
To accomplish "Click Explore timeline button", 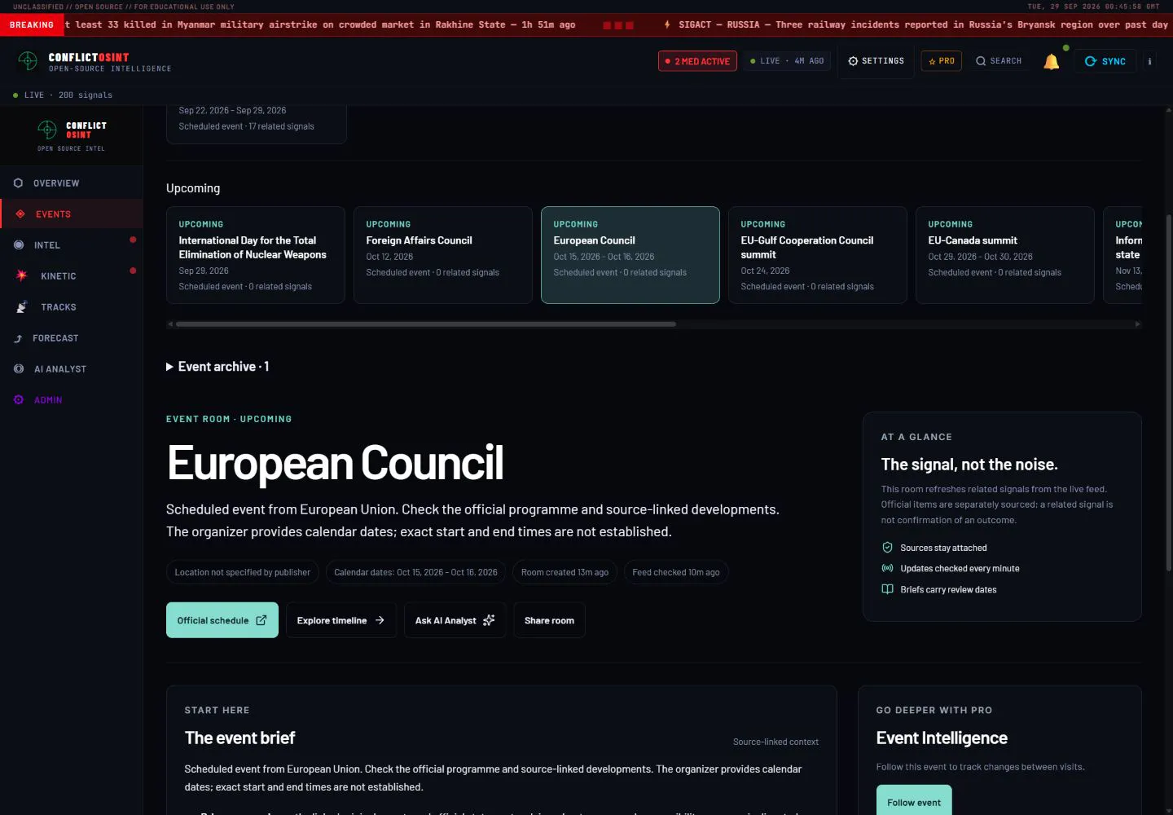I will [x=341, y=620].
